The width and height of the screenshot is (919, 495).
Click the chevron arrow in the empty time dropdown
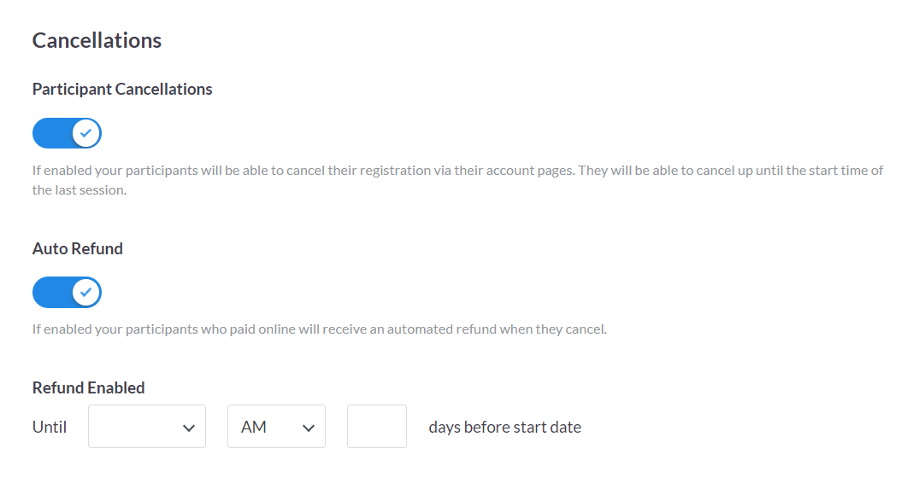click(x=189, y=428)
